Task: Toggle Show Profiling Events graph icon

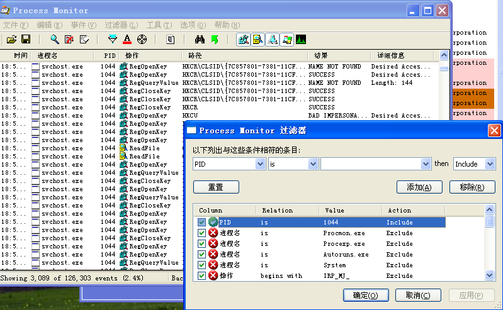Action: pyautogui.click(x=301, y=40)
